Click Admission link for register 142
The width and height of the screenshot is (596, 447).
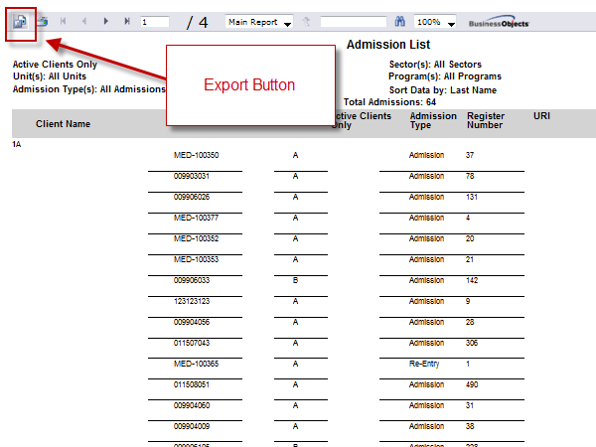(427, 280)
